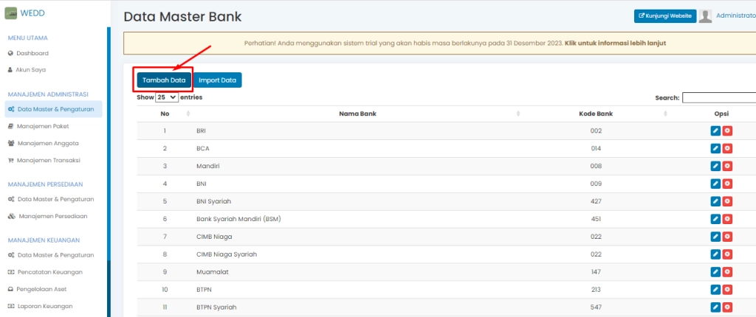
Task: Click the blue edit icon for BRI
Action: click(715, 130)
